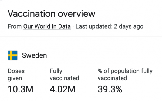The height and width of the screenshot is (101, 162).
Task: Select the Sweden country name
Action: pos(34,55)
